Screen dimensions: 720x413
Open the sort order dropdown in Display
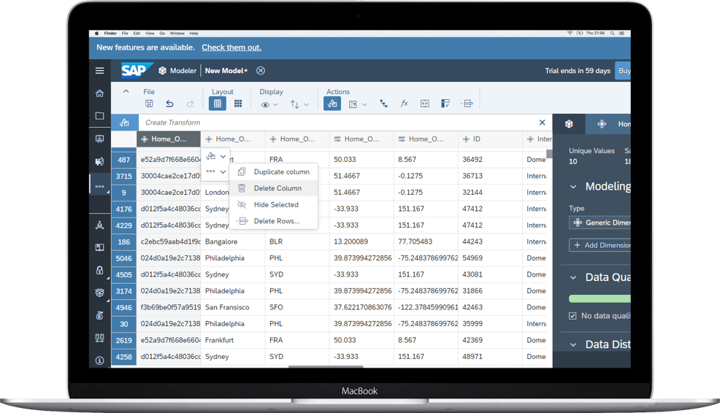(x=299, y=105)
